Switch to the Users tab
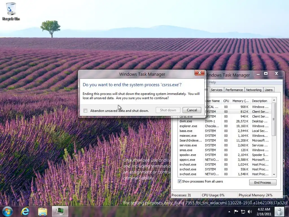This screenshot has height=217, width=289. 269,90
